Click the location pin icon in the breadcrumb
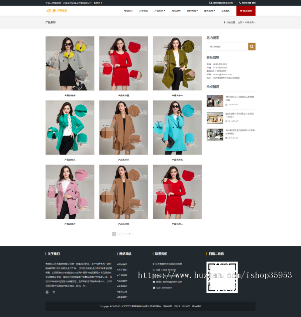This screenshot has height=317, width=301. pos(224,22)
